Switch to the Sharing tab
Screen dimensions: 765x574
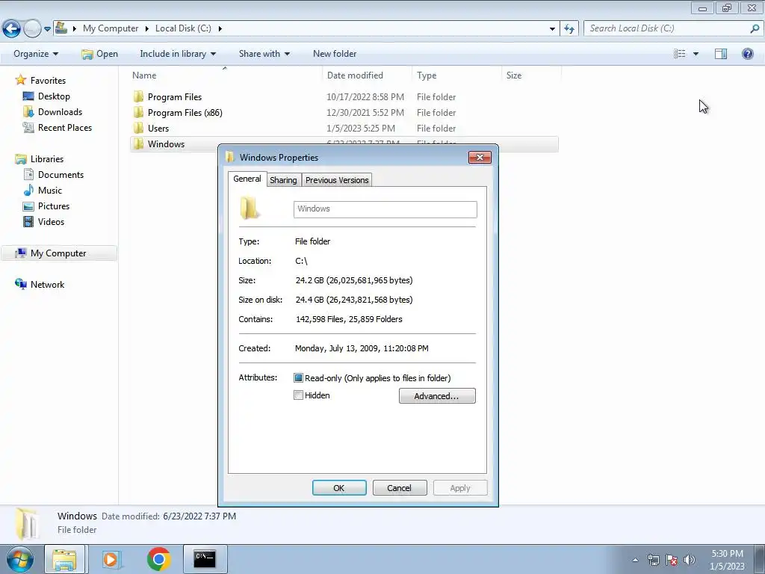(283, 180)
